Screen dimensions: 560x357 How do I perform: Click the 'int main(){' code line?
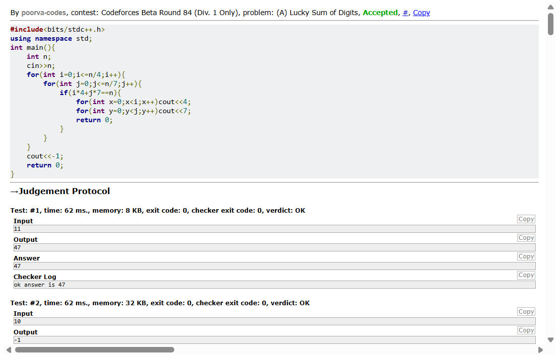tap(33, 48)
